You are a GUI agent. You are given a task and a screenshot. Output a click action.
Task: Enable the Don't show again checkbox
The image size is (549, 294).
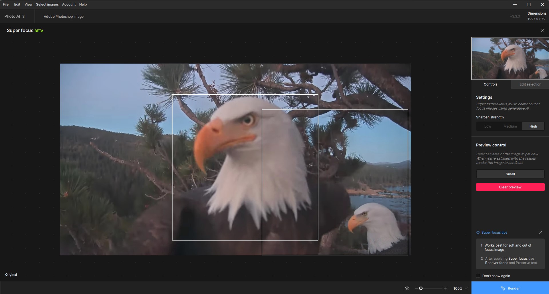(478, 276)
